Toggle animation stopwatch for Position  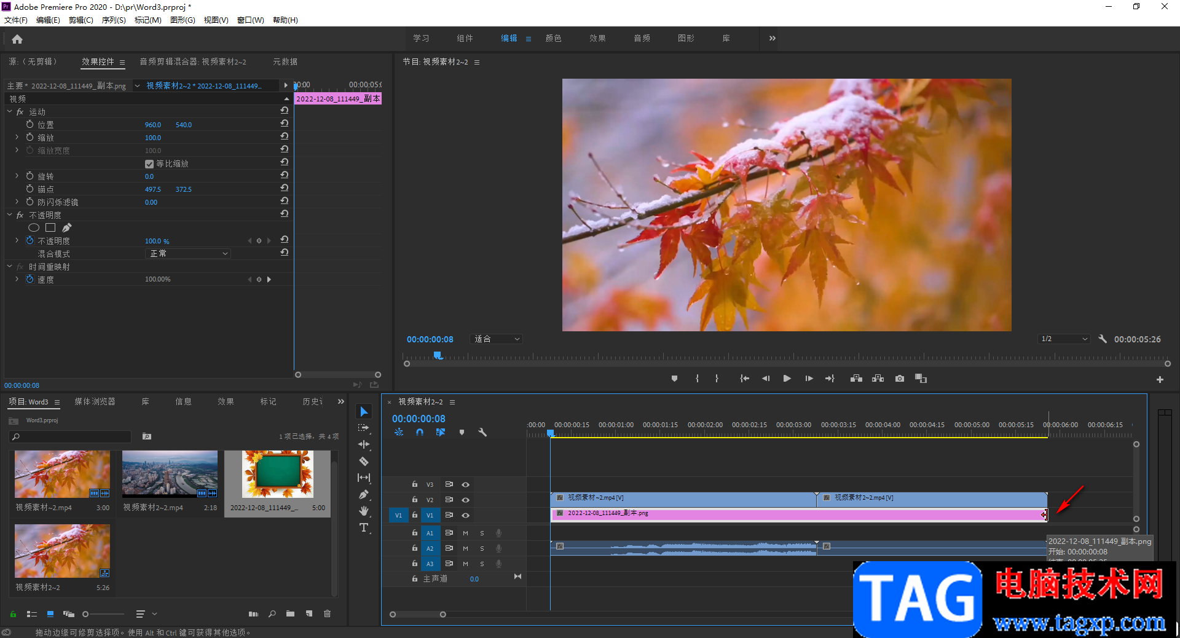[x=29, y=124]
